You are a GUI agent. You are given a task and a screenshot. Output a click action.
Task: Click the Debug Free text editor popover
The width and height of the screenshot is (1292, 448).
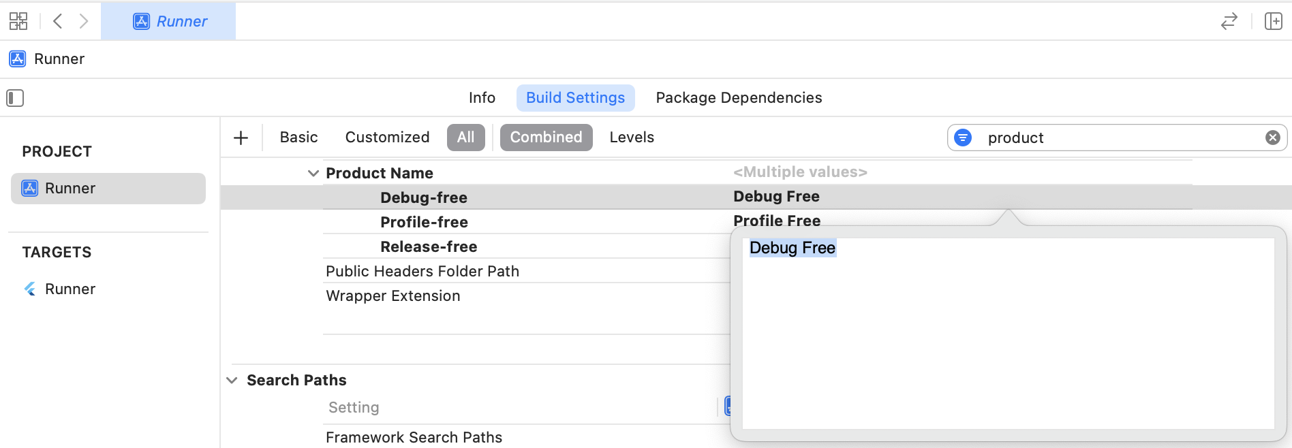click(x=1007, y=334)
